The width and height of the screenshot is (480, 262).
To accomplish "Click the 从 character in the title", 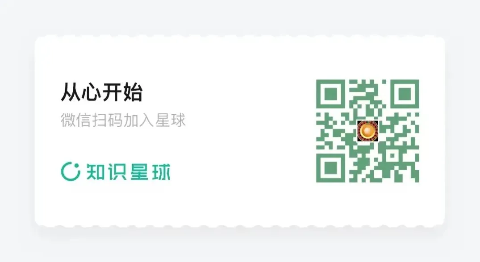I will [x=71, y=92].
